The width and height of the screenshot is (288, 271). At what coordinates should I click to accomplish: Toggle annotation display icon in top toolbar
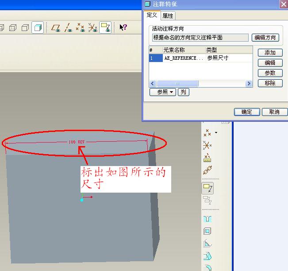pyautogui.click(x=105, y=27)
